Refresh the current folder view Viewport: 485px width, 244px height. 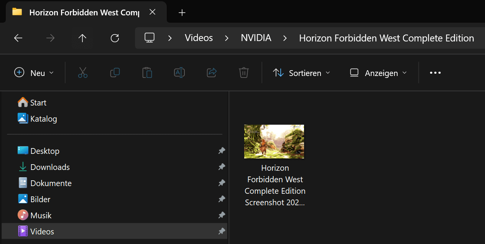tap(115, 38)
